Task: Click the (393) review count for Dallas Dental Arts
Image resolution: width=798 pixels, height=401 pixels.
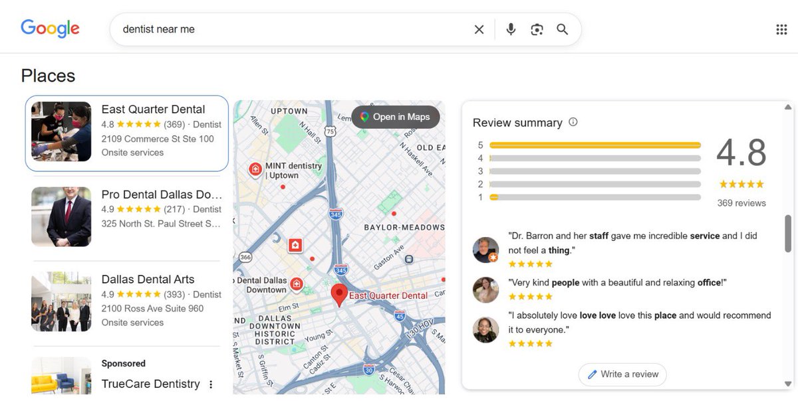Action: [x=174, y=294]
